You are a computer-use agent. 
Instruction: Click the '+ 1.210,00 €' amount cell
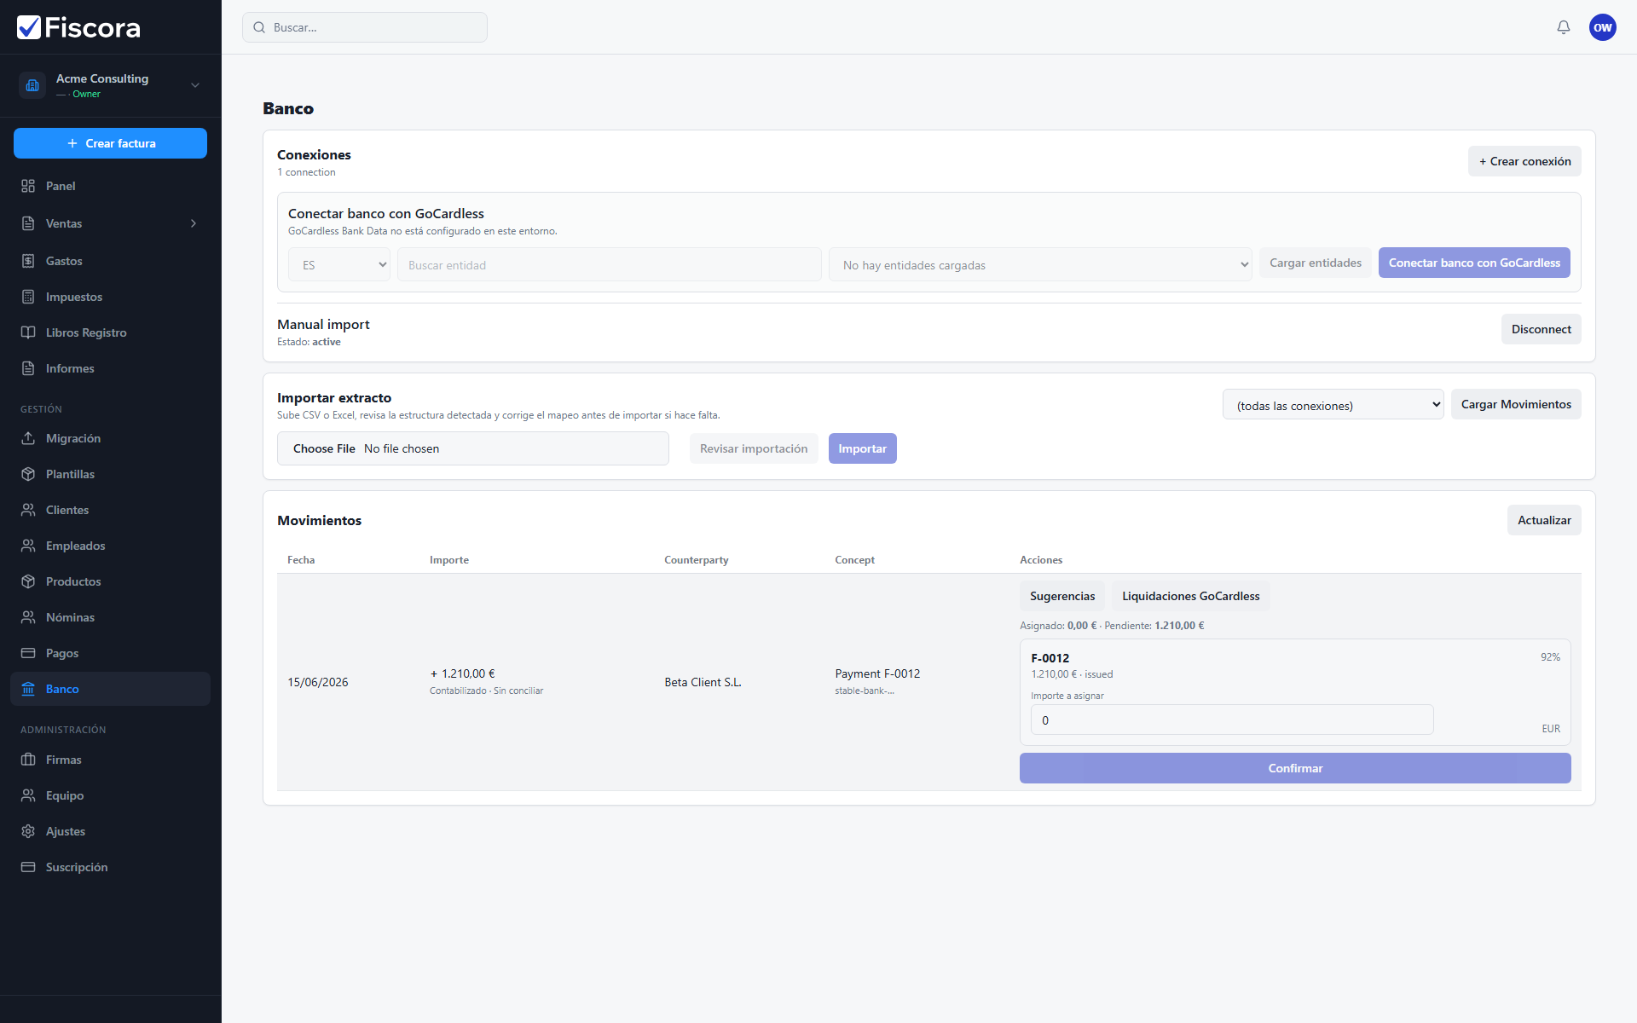tap(462, 673)
